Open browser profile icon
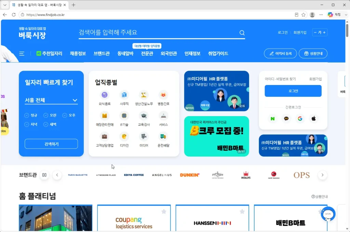The height and width of the screenshot is (232, 350). click(312, 15)
